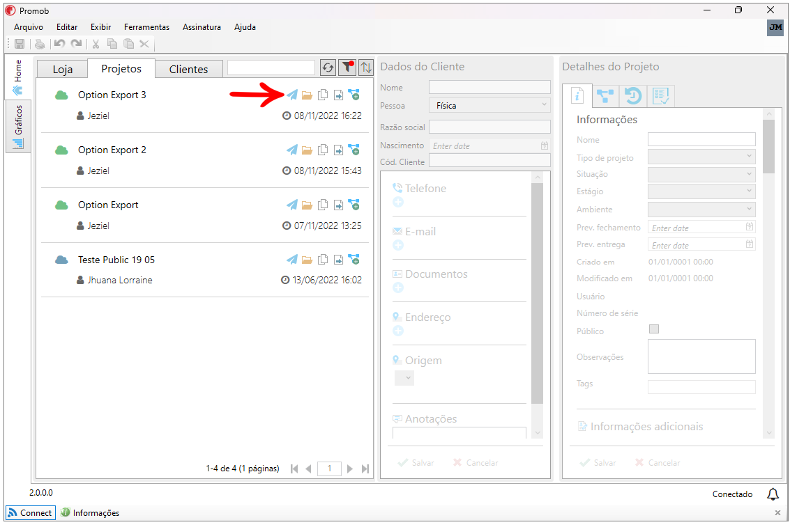790x527 pixels.
Task: Copy icon in the 07/11/2022 13:25 row
Action: [323, 205]
